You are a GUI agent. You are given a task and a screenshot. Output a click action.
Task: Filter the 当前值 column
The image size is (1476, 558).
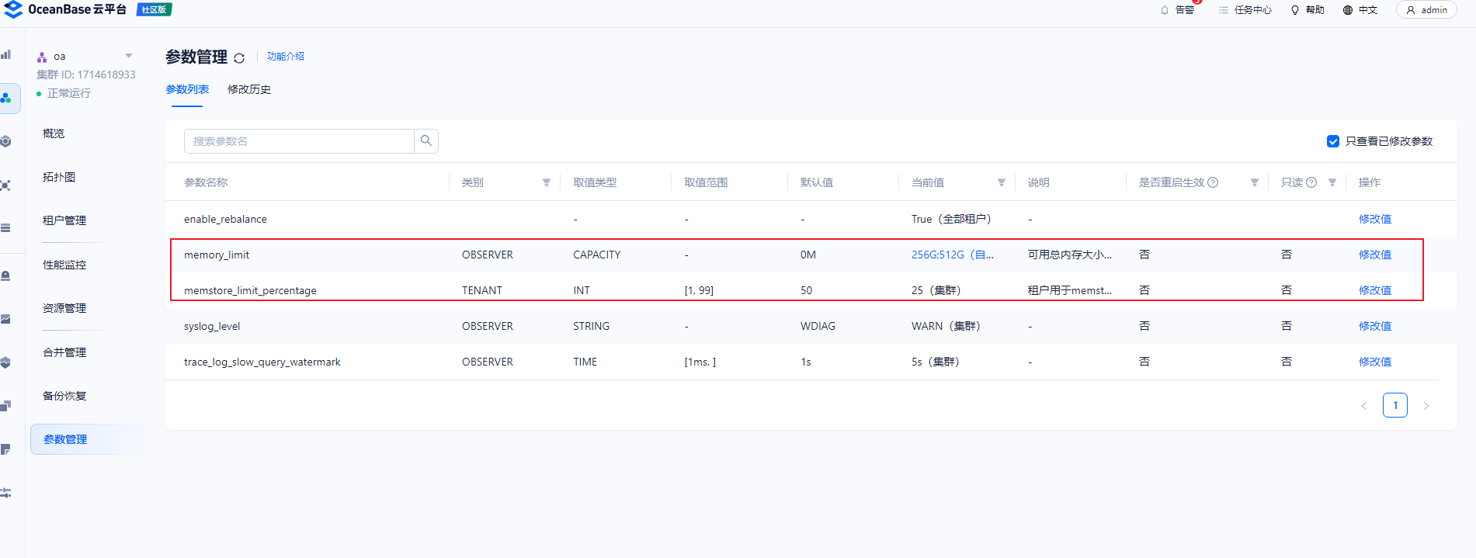[x=1002, y=182]
